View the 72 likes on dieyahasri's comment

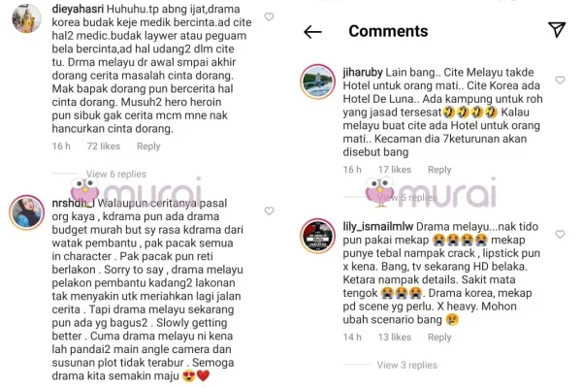click(104, 146)
